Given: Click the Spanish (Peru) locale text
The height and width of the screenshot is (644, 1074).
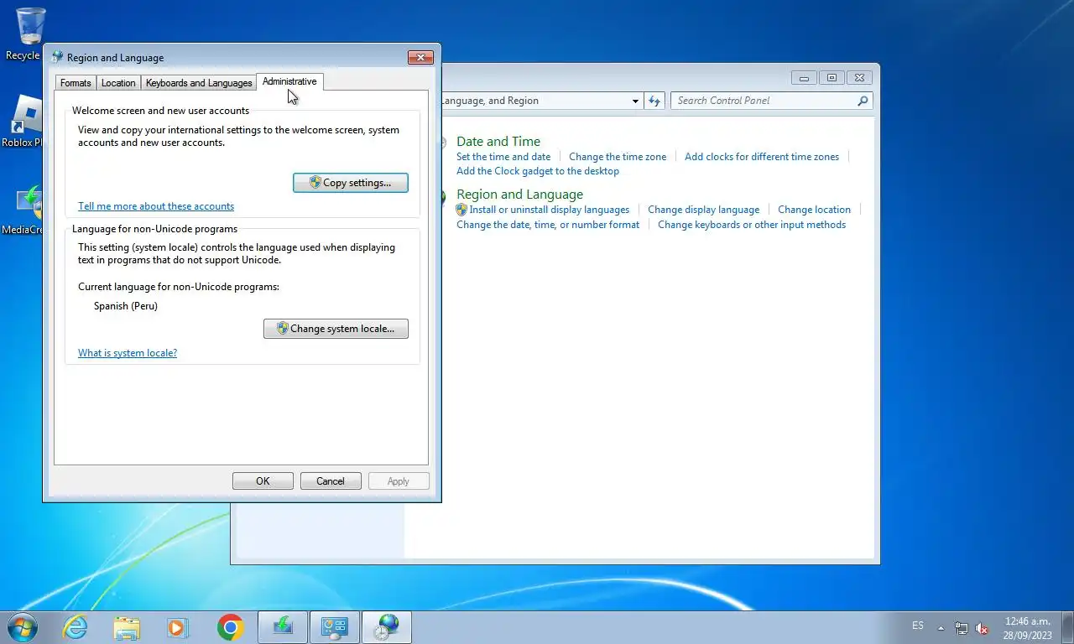Looking at the screenshot, I should click(x=126, y=306).
